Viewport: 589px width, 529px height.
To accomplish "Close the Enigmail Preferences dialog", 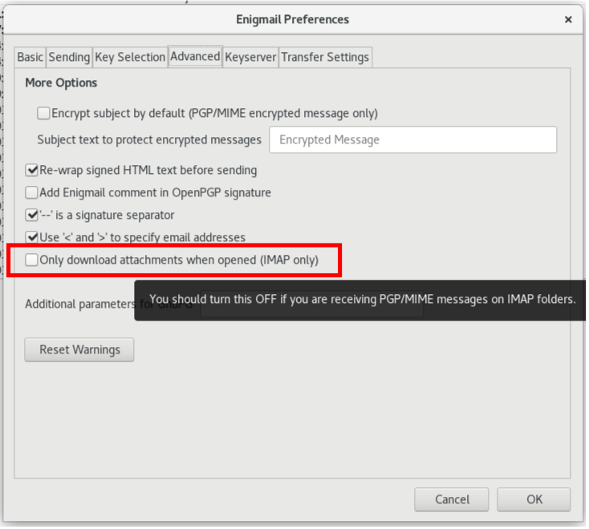I will coord(568,19).
